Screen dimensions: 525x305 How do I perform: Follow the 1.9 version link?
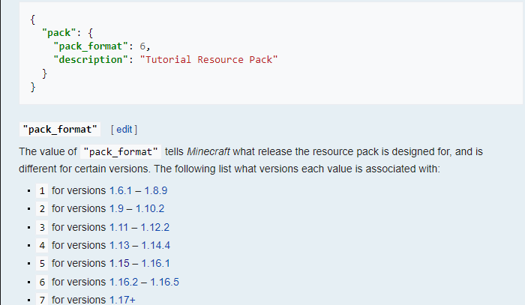coord(116,208)
